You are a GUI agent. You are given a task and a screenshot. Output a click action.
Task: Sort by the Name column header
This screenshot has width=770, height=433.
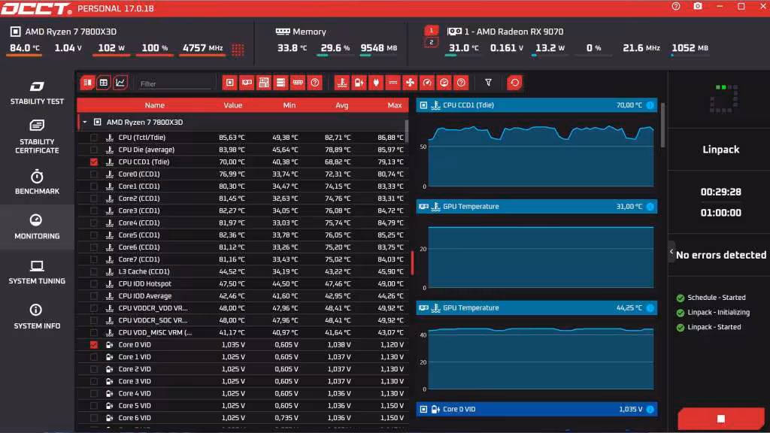154,105
